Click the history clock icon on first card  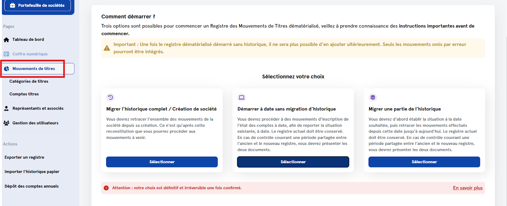111,97
